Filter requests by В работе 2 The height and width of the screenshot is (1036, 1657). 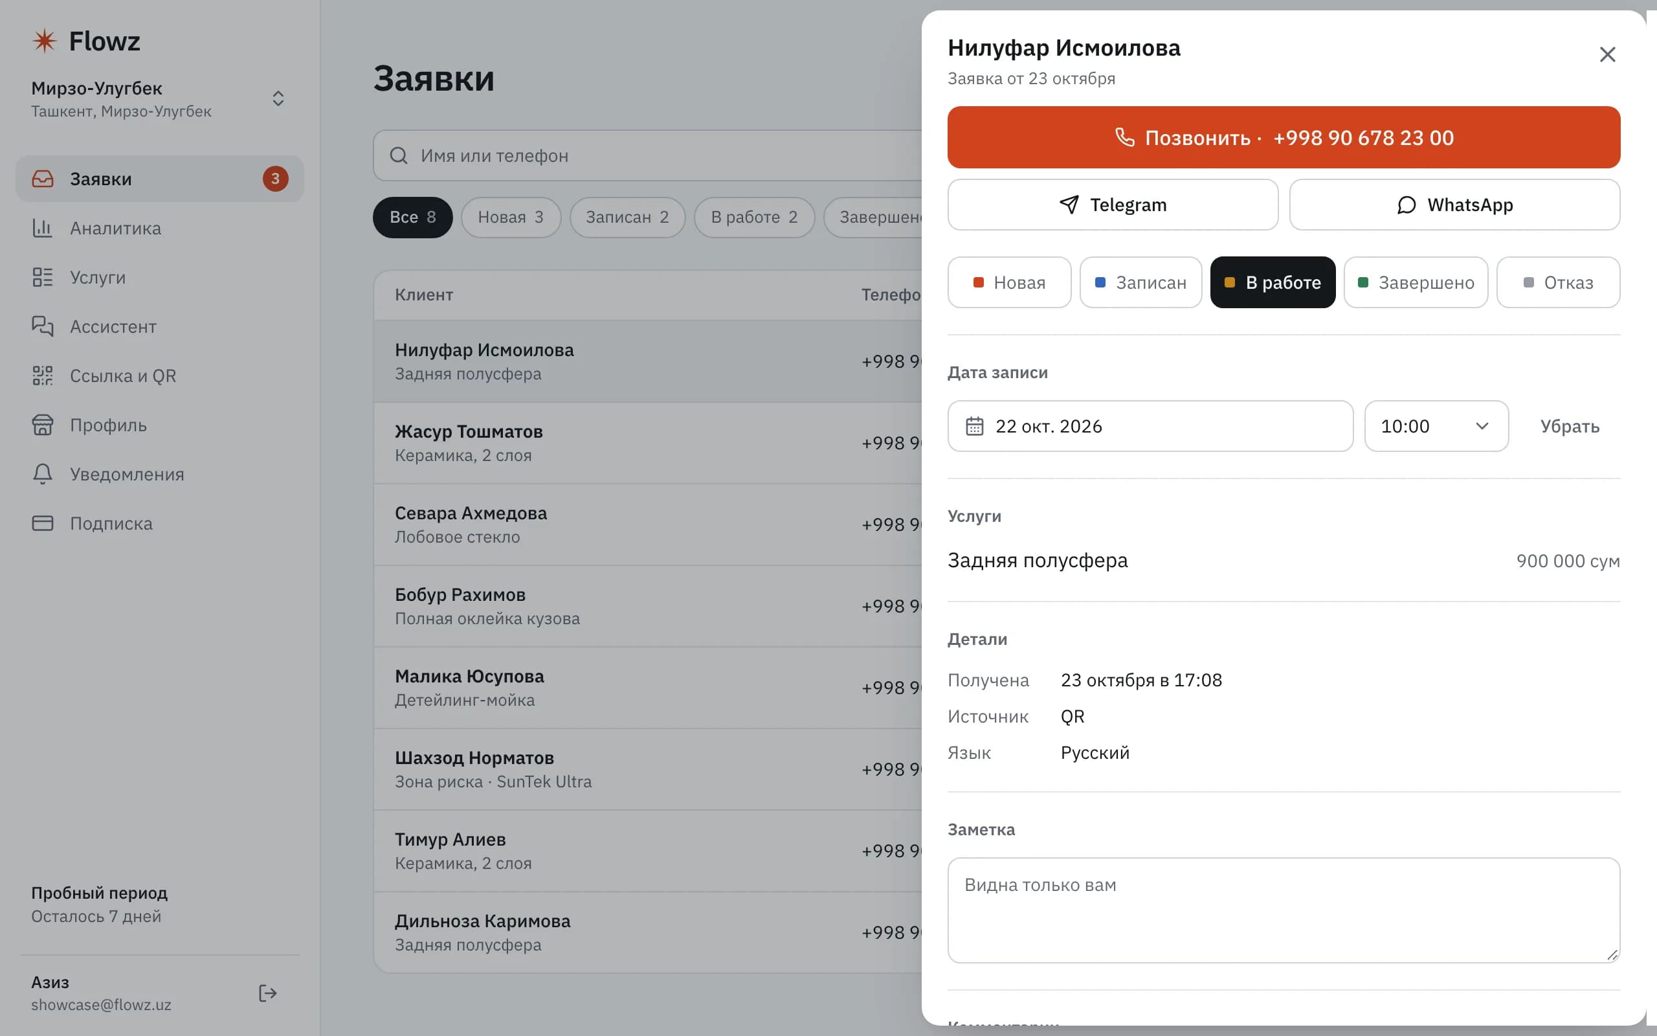pos(755,217)
